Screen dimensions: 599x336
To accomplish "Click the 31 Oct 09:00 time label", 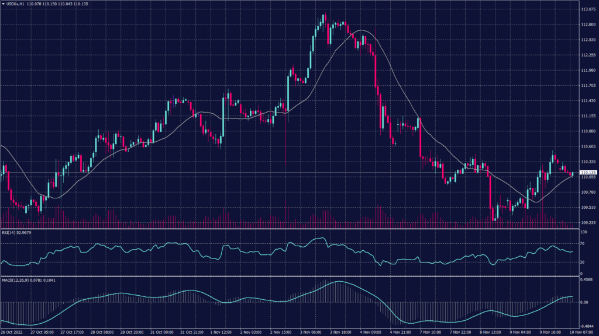I will coord(161,332).
